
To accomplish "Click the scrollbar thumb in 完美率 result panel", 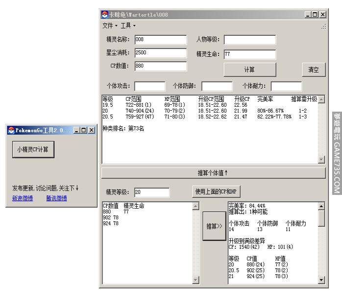I will tap(321, 218).
